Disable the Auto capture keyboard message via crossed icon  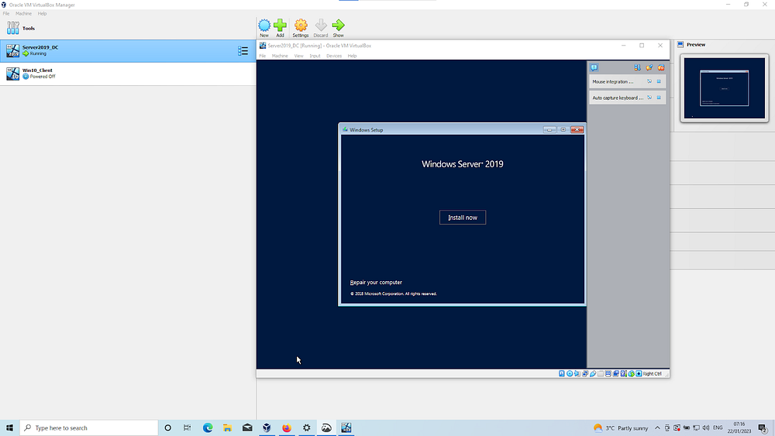[649, 98]
